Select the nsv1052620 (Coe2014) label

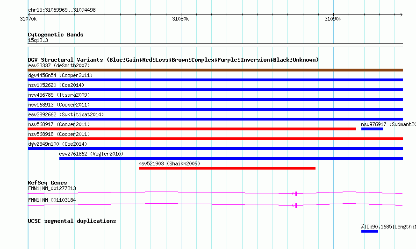[x=56, y=85]
